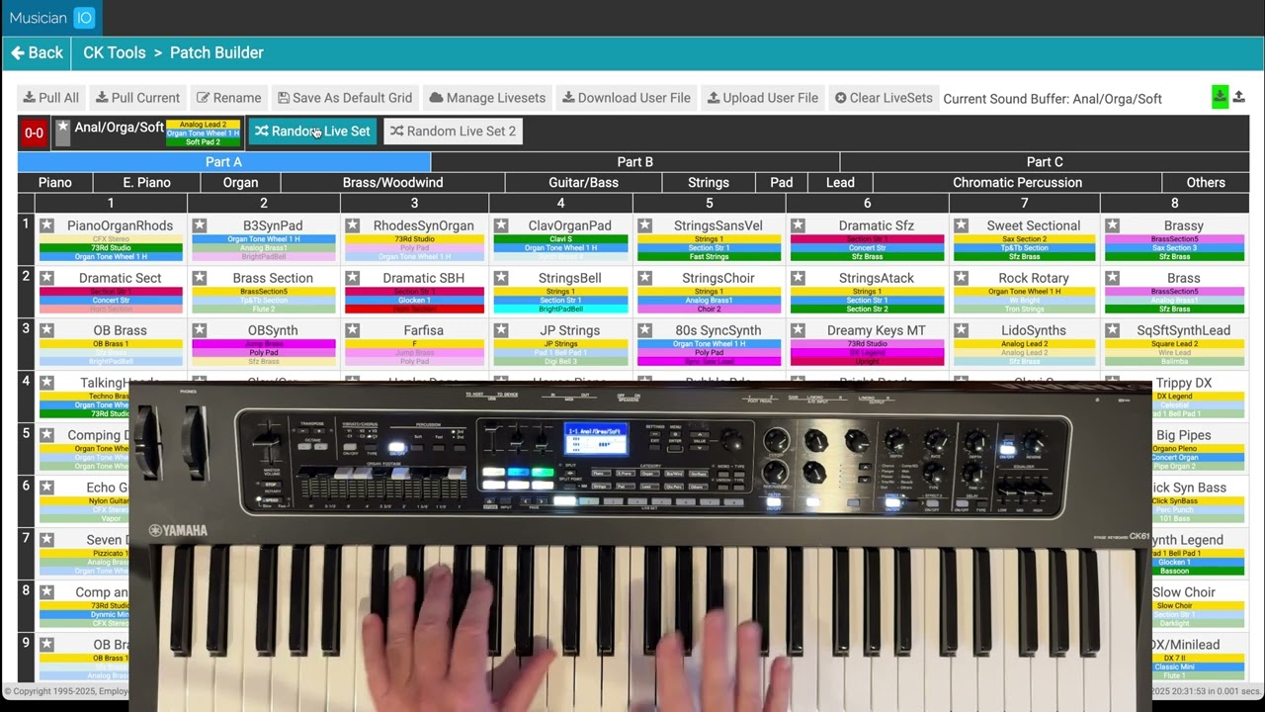The height and width of the screenshot is (712, 1265).
Task: Click the star icon on Brass Section
Action: click(200, 278)
